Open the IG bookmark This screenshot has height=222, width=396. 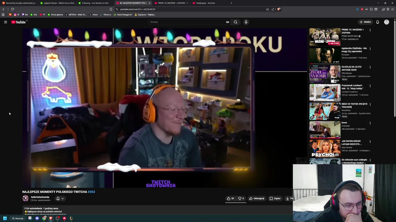tap(16, 14)
